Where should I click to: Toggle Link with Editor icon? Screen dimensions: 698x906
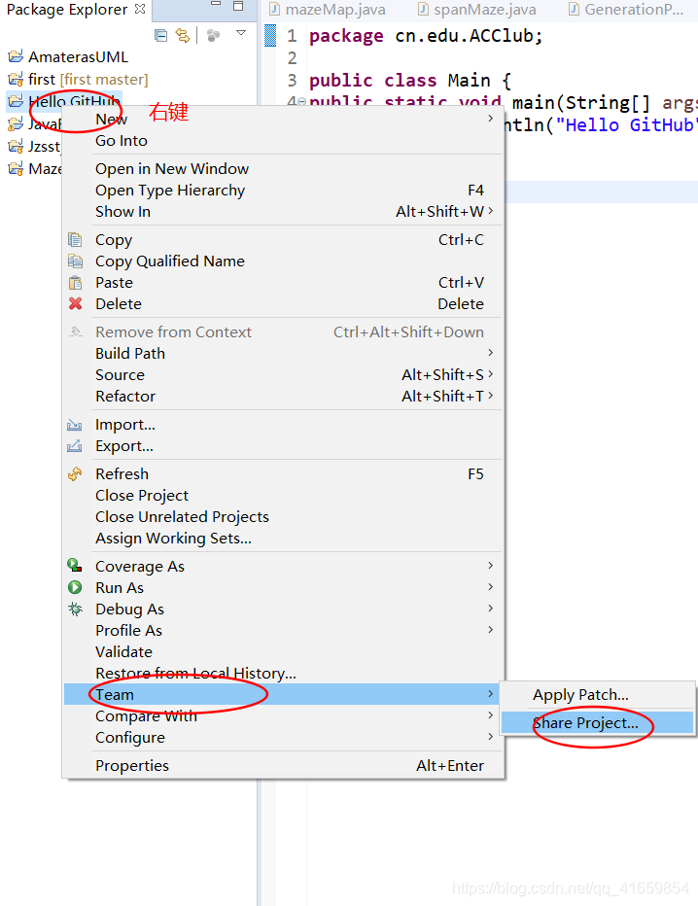click(183, 36)
